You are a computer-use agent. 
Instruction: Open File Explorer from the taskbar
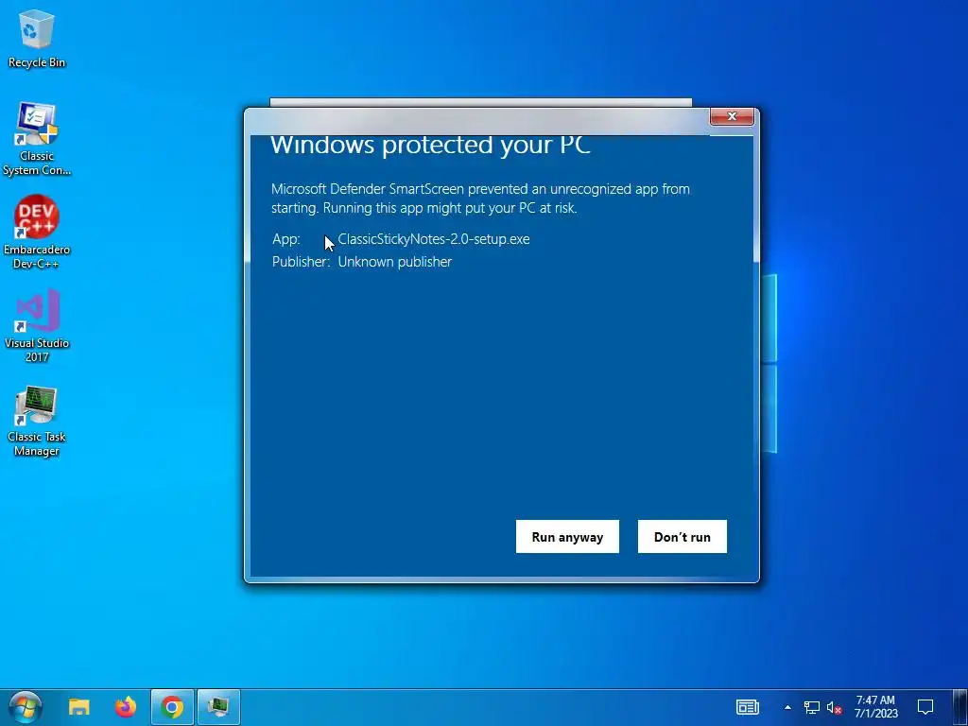pos(79,707)
